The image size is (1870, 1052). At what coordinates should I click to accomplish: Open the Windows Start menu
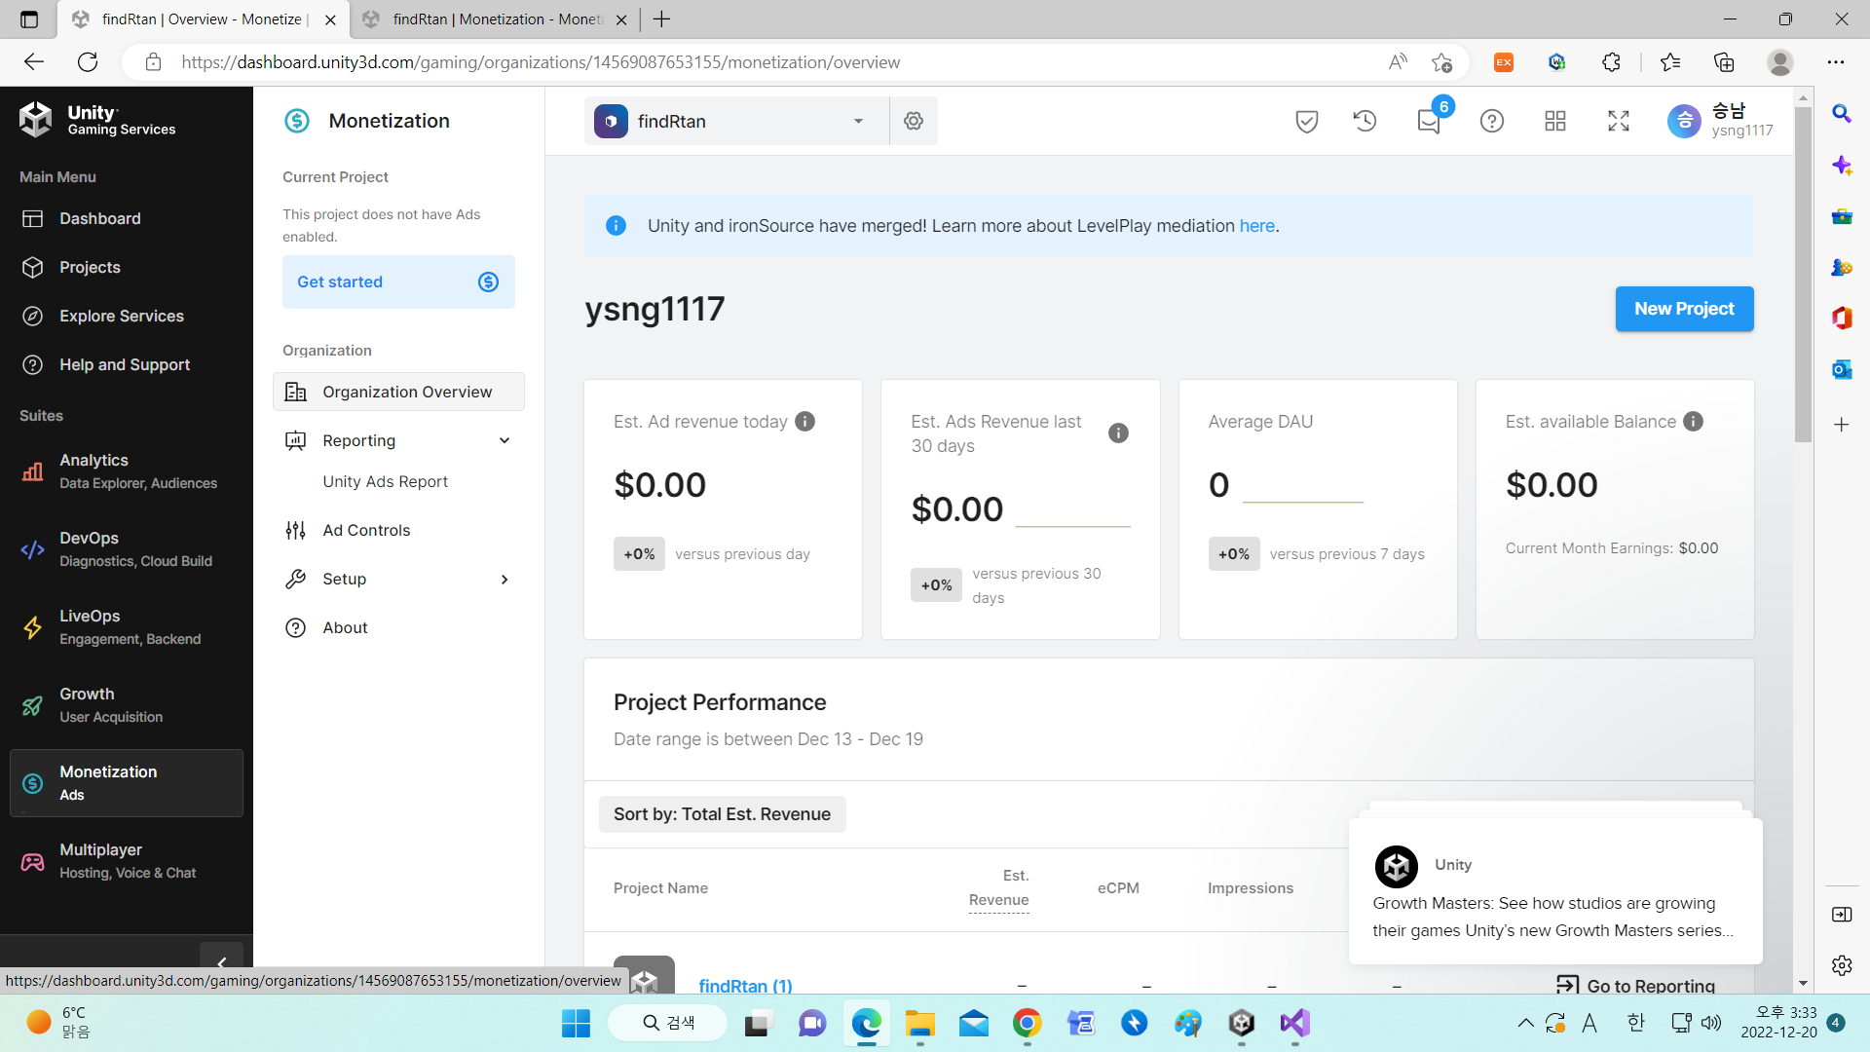coord(577,1023)
